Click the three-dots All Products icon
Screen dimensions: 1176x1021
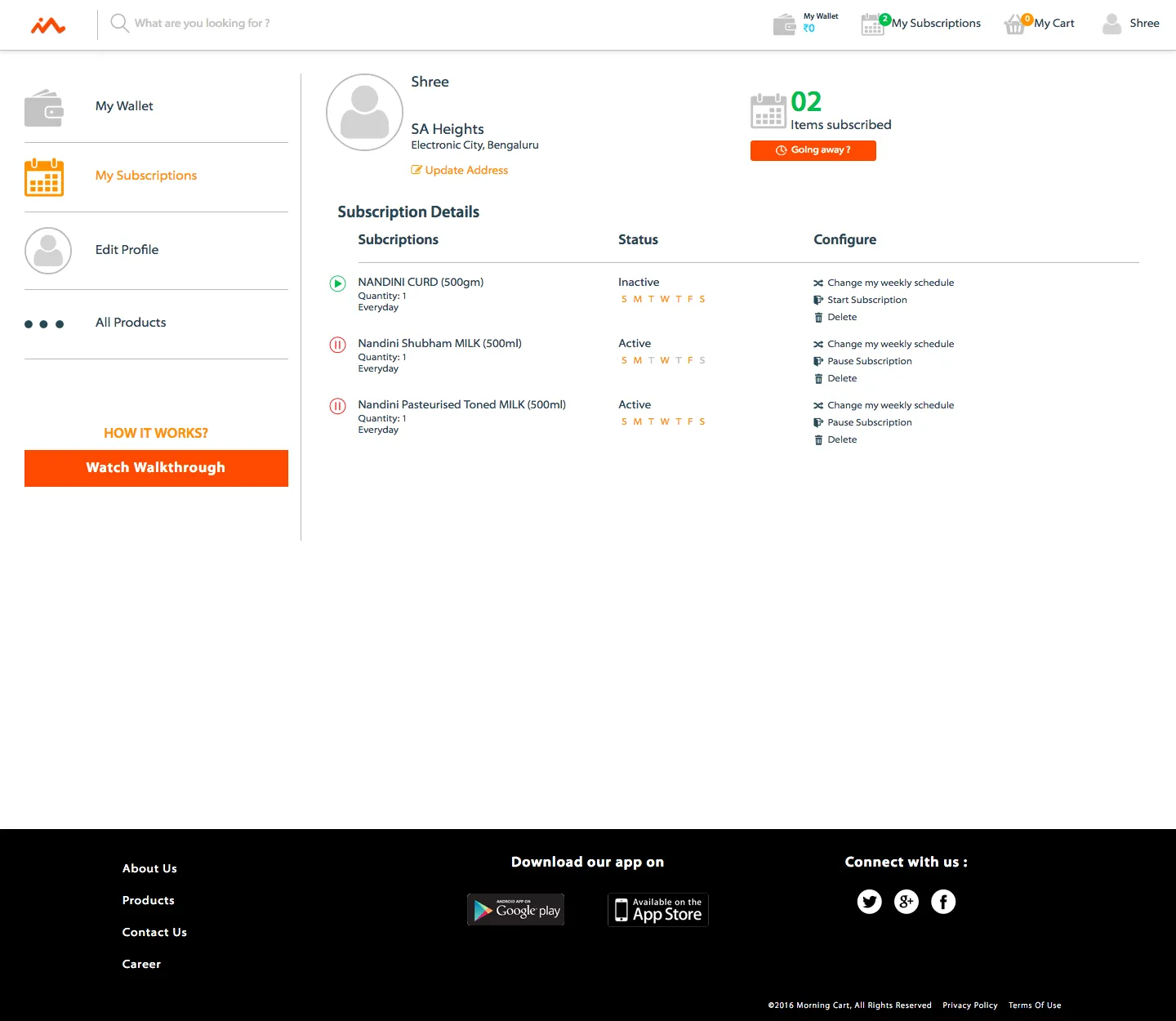tap(44, 324)
